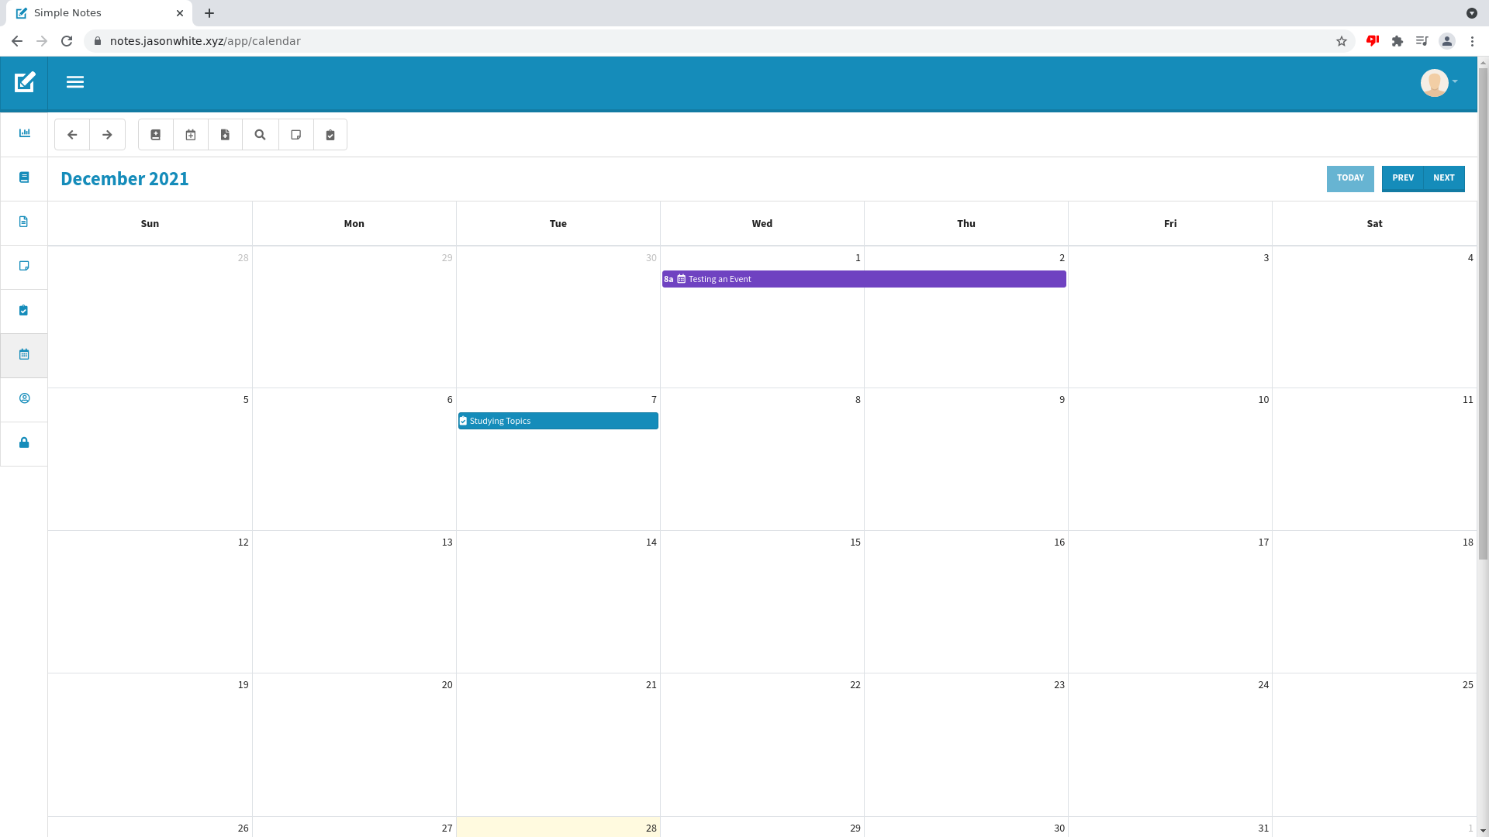Click the Simple Notes browser tab
Viewport: 1489px width, 837px height.
coord(93,13)
